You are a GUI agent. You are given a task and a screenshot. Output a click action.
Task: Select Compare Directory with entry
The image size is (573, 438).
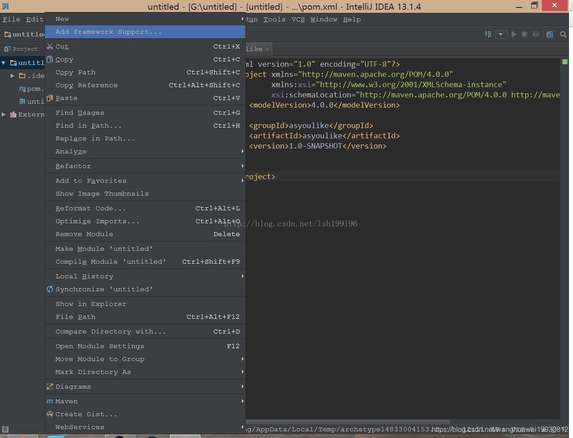coord(145,331)
